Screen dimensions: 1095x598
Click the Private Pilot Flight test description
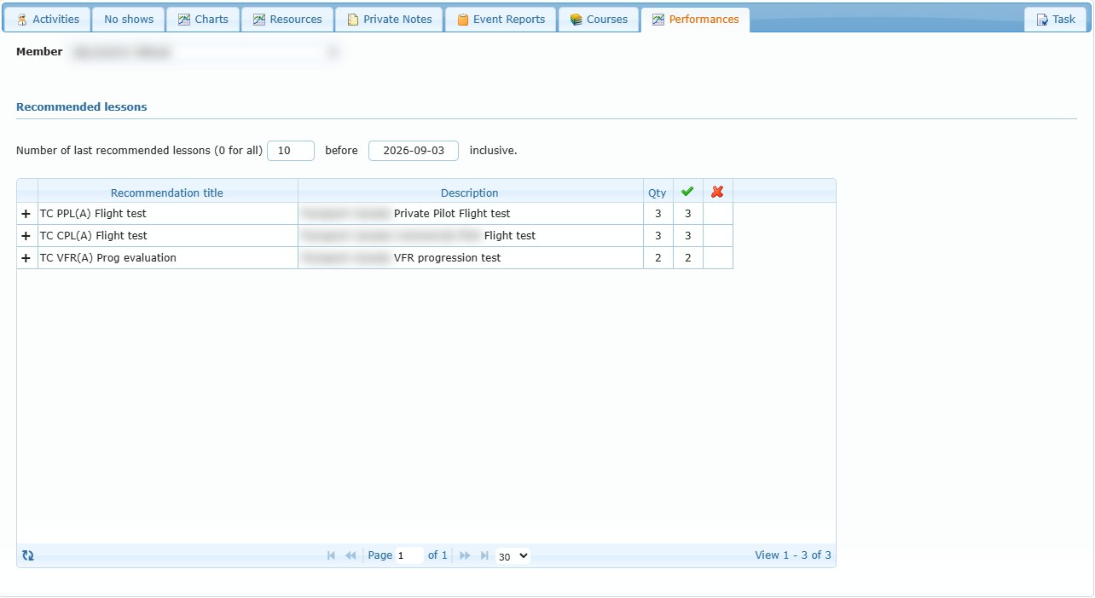coord(452,214)
